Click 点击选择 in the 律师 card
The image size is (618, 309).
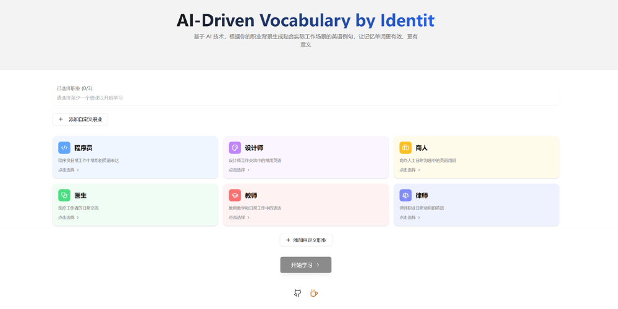coord(410,217)
